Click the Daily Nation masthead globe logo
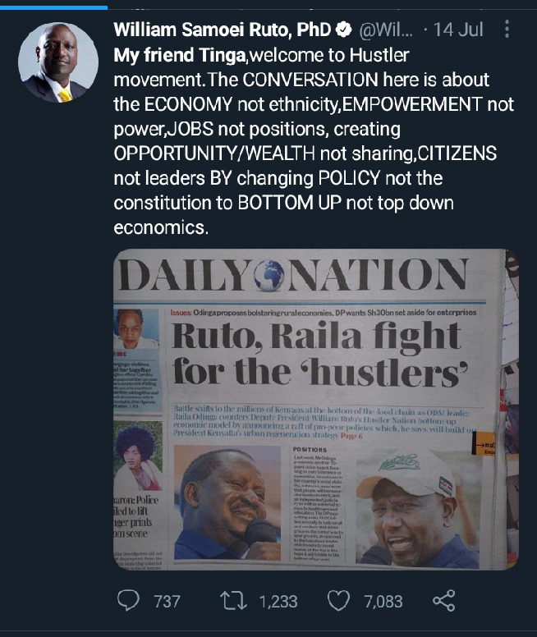This screenshot has width=537, height=637. click(269, 276)
